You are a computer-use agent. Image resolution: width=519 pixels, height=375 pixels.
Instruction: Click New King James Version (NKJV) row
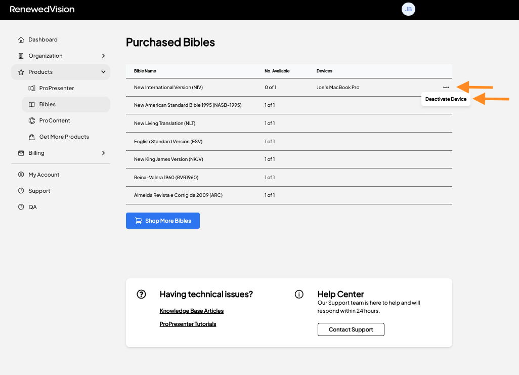[289, 159]
